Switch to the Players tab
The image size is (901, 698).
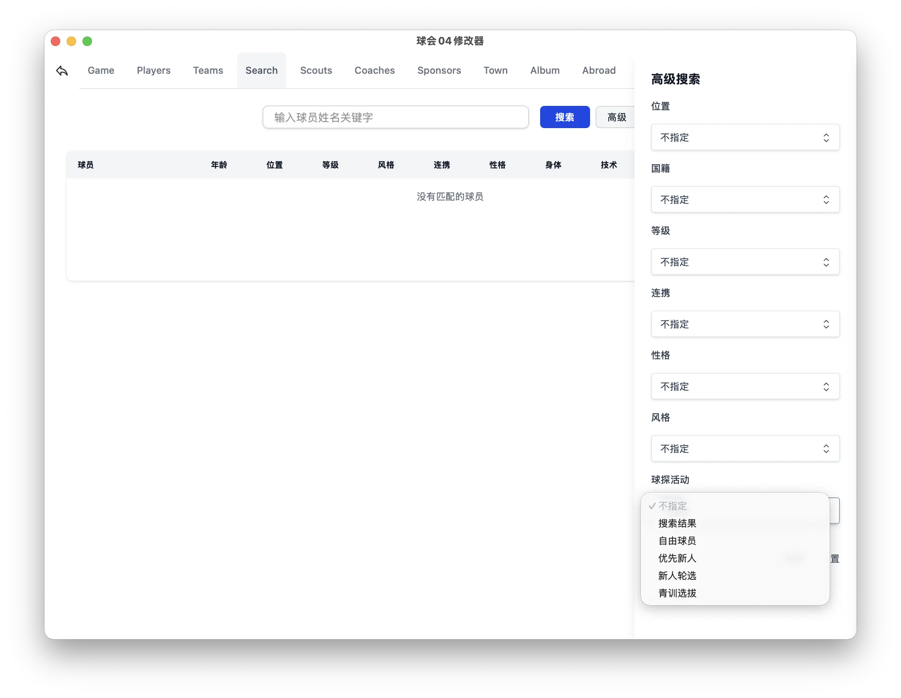[153, 70]
